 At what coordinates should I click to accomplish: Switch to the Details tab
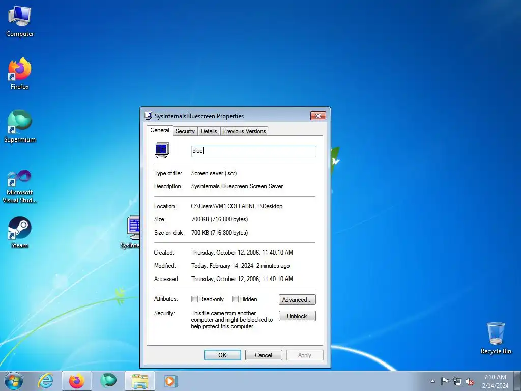pyautogui.click(x=209, y=131)
